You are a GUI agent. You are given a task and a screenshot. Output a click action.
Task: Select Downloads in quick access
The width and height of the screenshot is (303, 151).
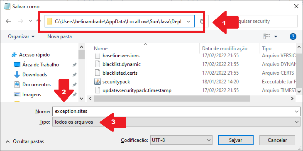point(34,75)
